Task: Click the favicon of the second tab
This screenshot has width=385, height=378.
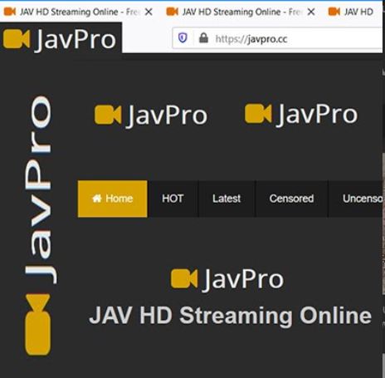Action: pos(172,12)
